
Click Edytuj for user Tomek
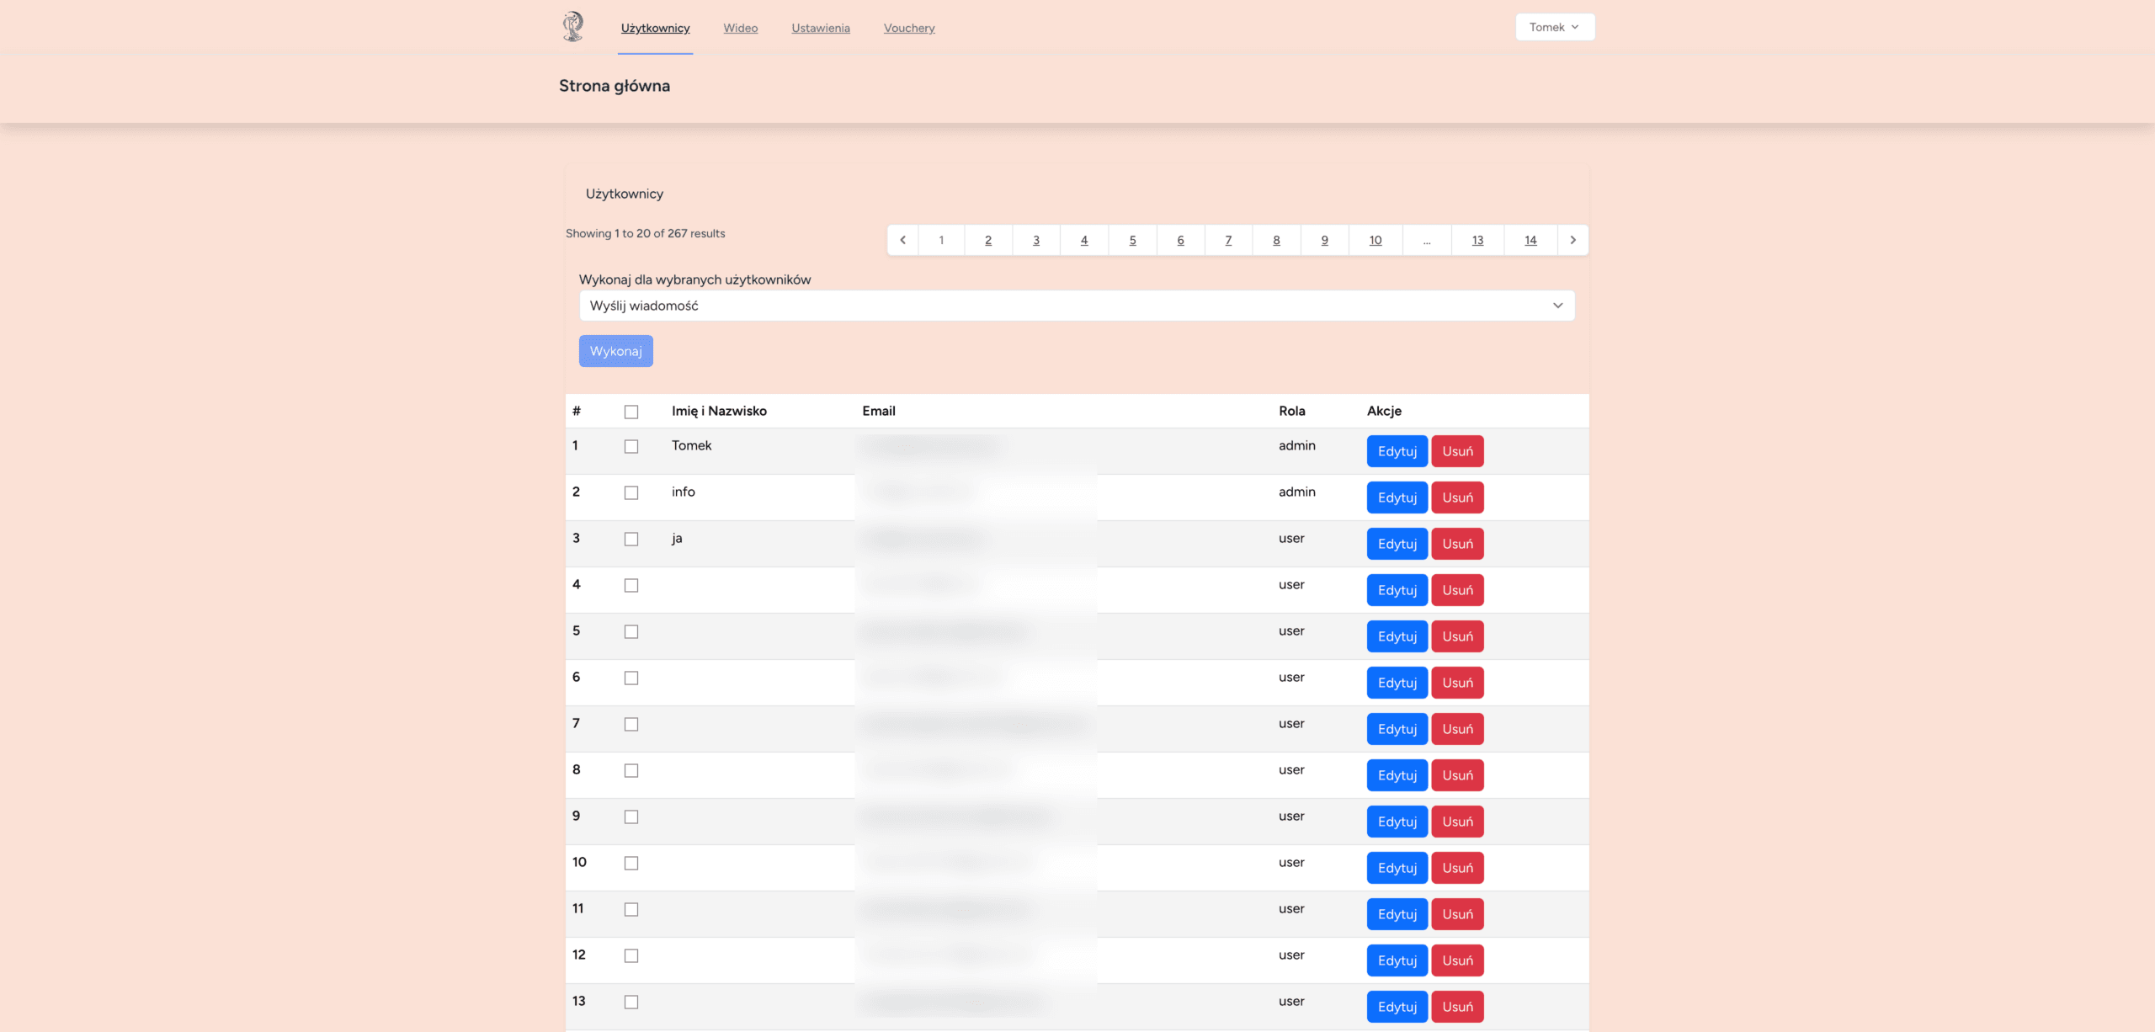(x=1397, y=451)
